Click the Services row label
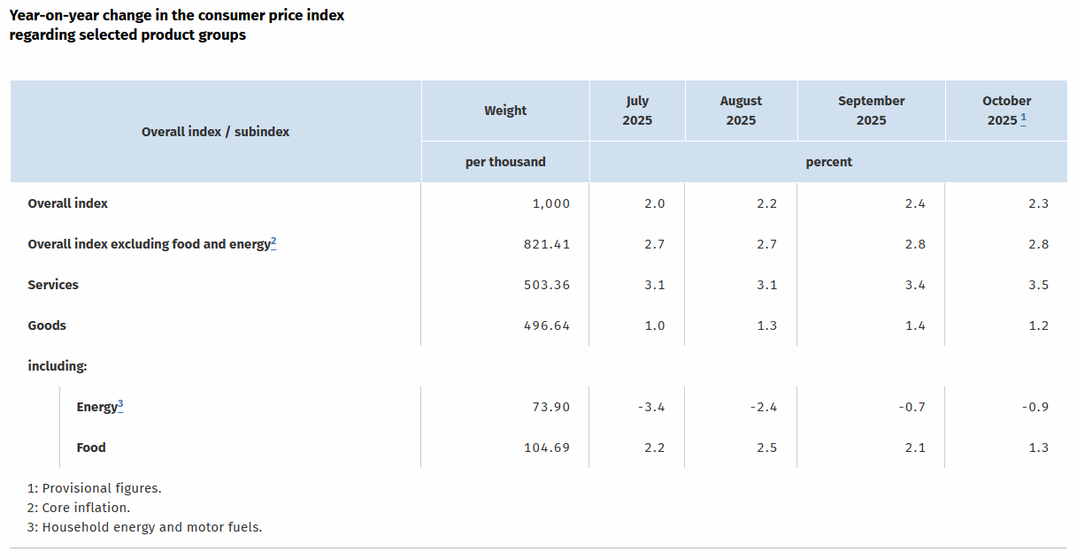 [x=53, y=285]
